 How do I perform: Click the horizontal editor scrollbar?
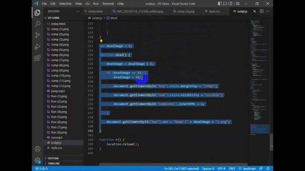click(173, 164)
